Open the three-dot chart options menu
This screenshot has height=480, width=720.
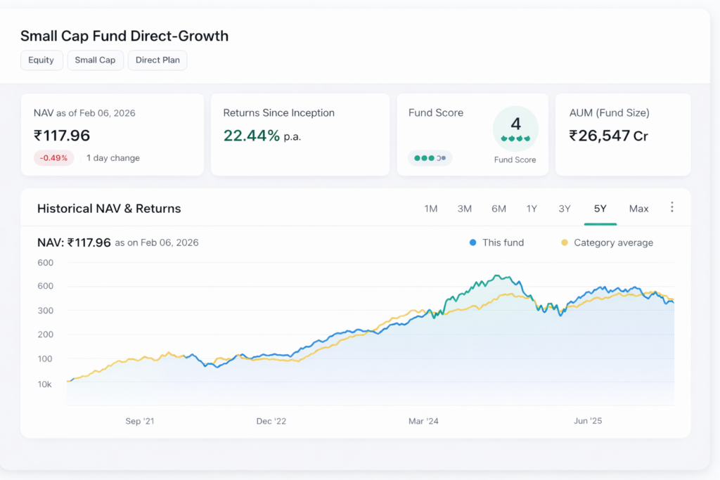tap(672, 207)
